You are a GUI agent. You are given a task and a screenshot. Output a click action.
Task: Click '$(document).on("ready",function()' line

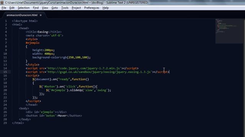click(60, 79)
